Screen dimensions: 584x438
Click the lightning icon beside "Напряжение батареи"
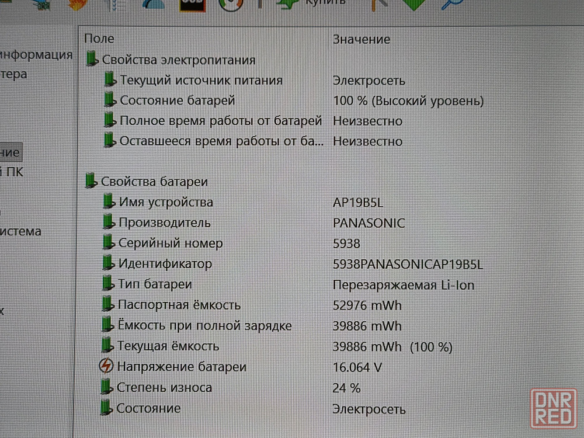click(x=106, y=367)
